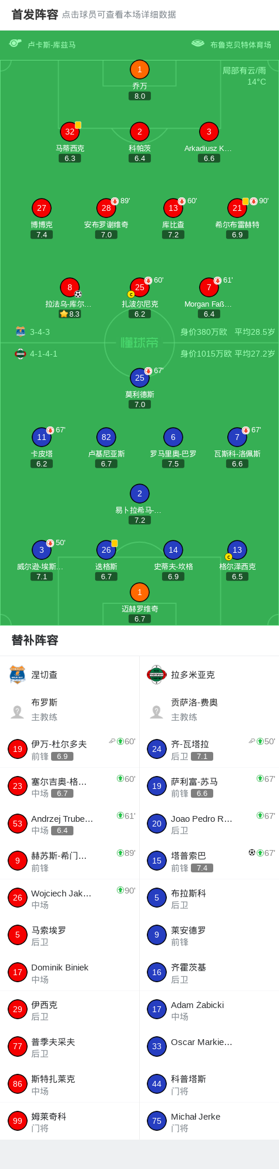Screen dimensions: 279x1169
Task: Tap red player 32 马蒂西克 jersey icon
Action: 70,132
